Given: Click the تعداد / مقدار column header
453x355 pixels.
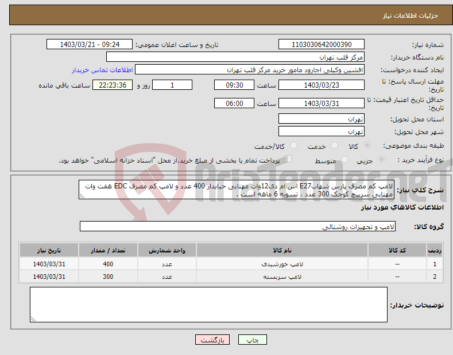Looking at the screenshot, I should (x=108, y=250).
